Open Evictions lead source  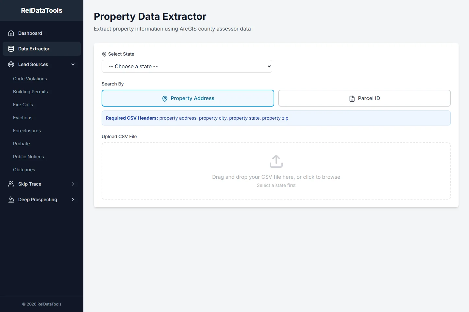(x=23, y=118)
